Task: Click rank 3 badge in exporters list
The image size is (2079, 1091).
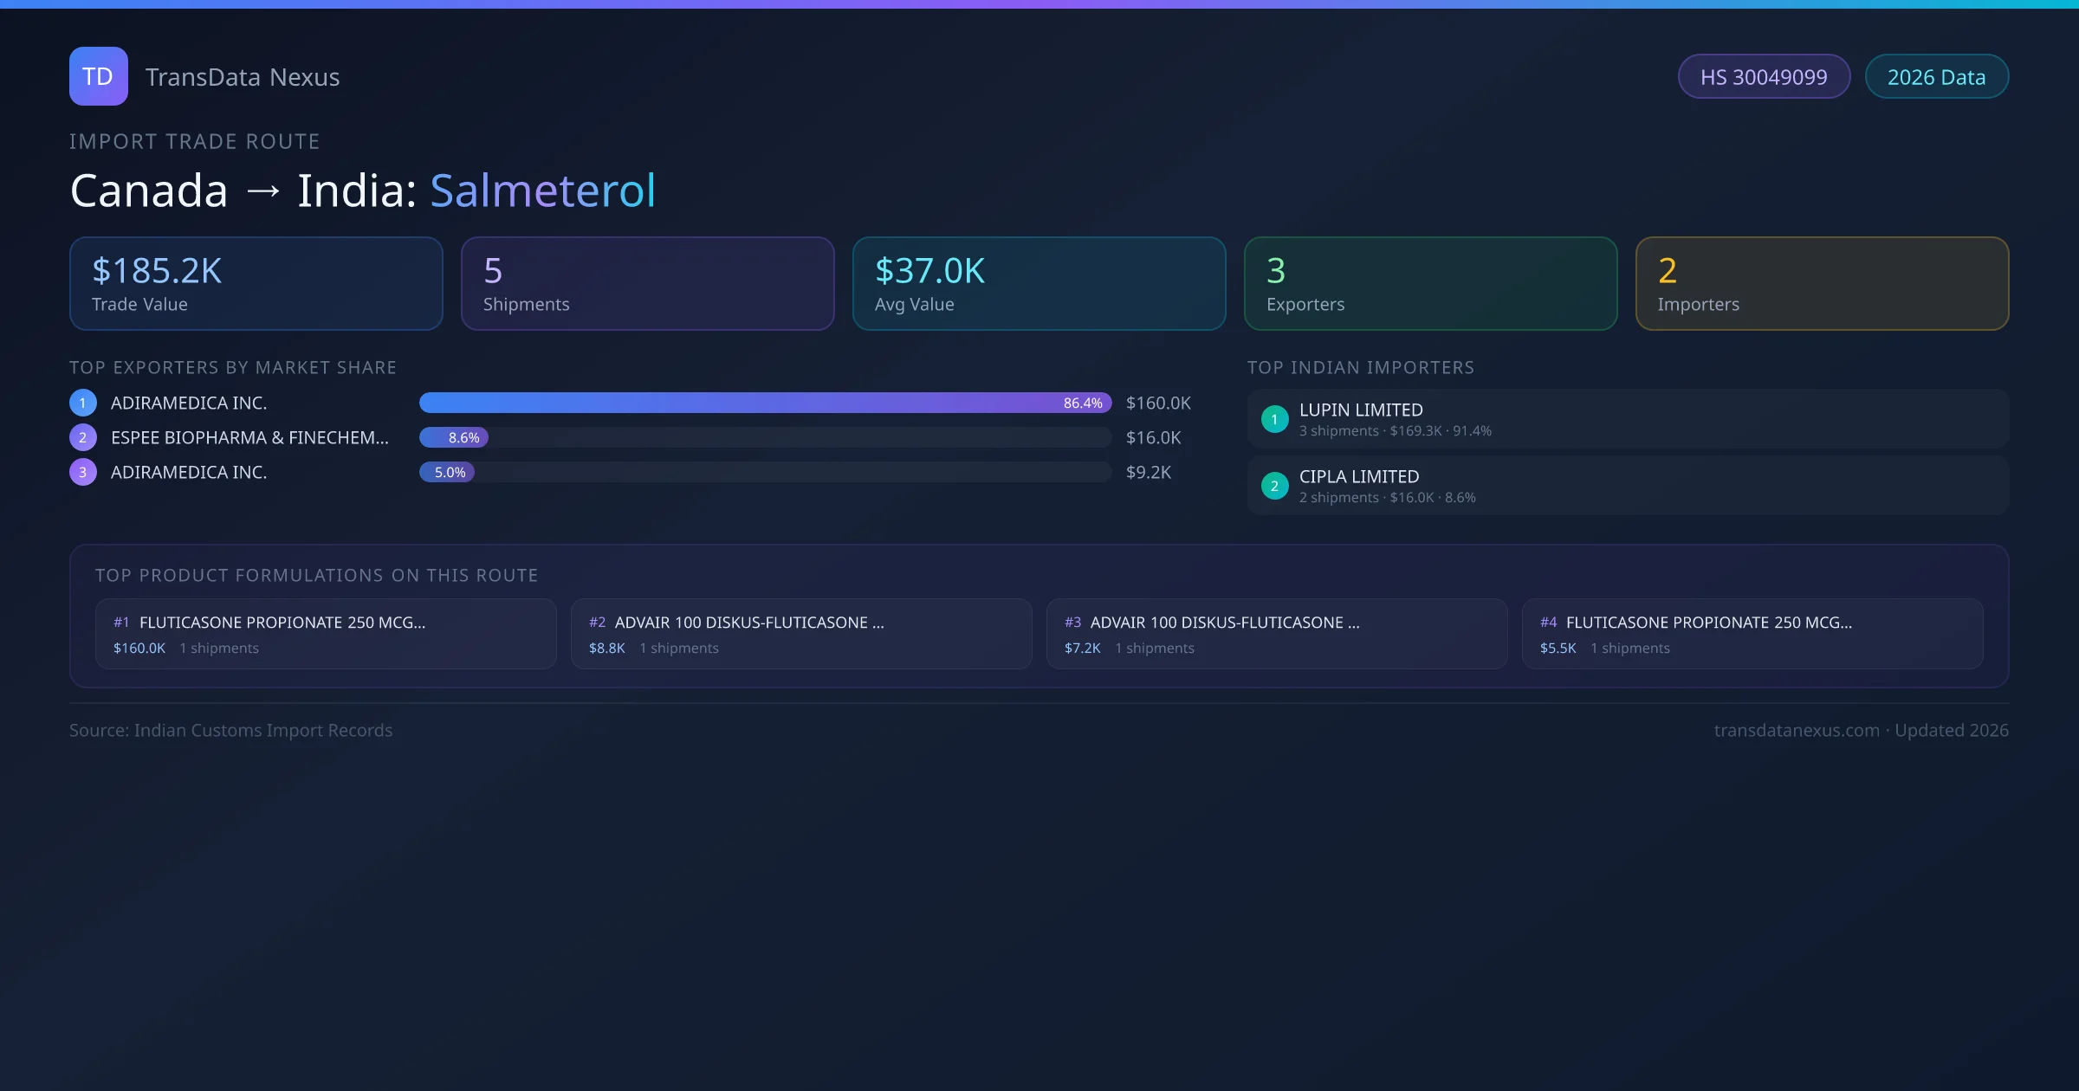Action: [x=83, y=472]
